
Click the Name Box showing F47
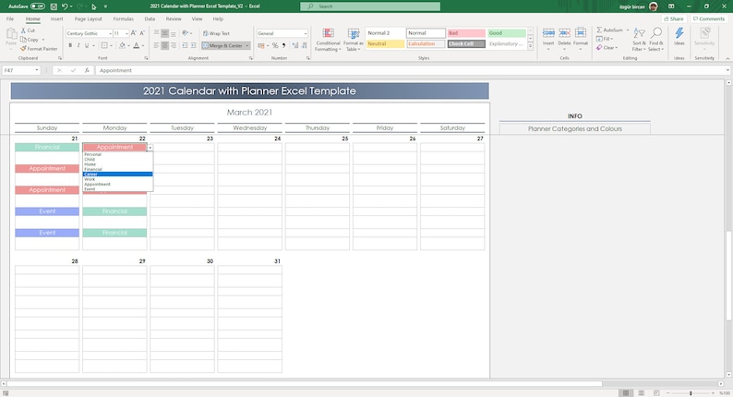[21, 70]
